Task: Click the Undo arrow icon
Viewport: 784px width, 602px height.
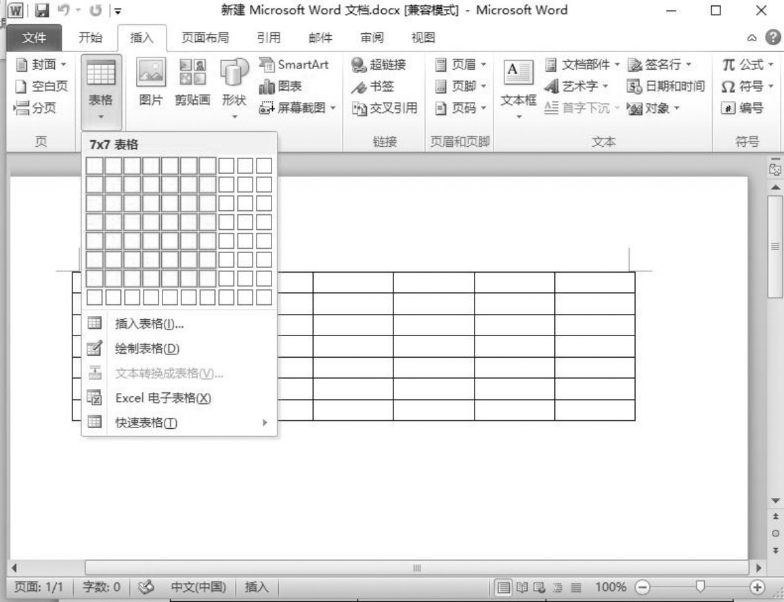Action: click(x=63, y=10)
